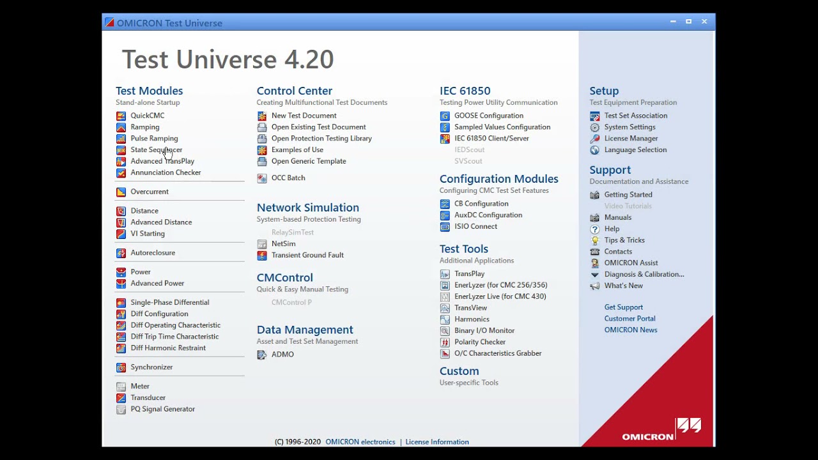Click the Binary I/O Monitor icon
Viewport: 818px width, 460px height.
point(445,331)
